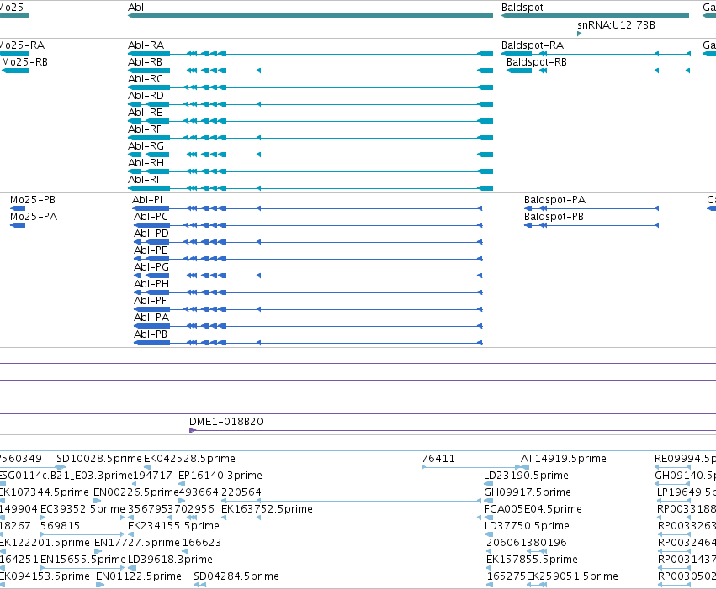The image size is (716, 589).
Task: Select the Mo25-RA transcript label
Action: pos(22,45)
